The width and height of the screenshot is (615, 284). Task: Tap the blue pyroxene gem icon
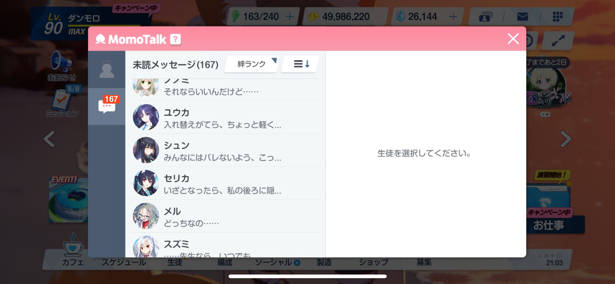(x=400, y=16)
